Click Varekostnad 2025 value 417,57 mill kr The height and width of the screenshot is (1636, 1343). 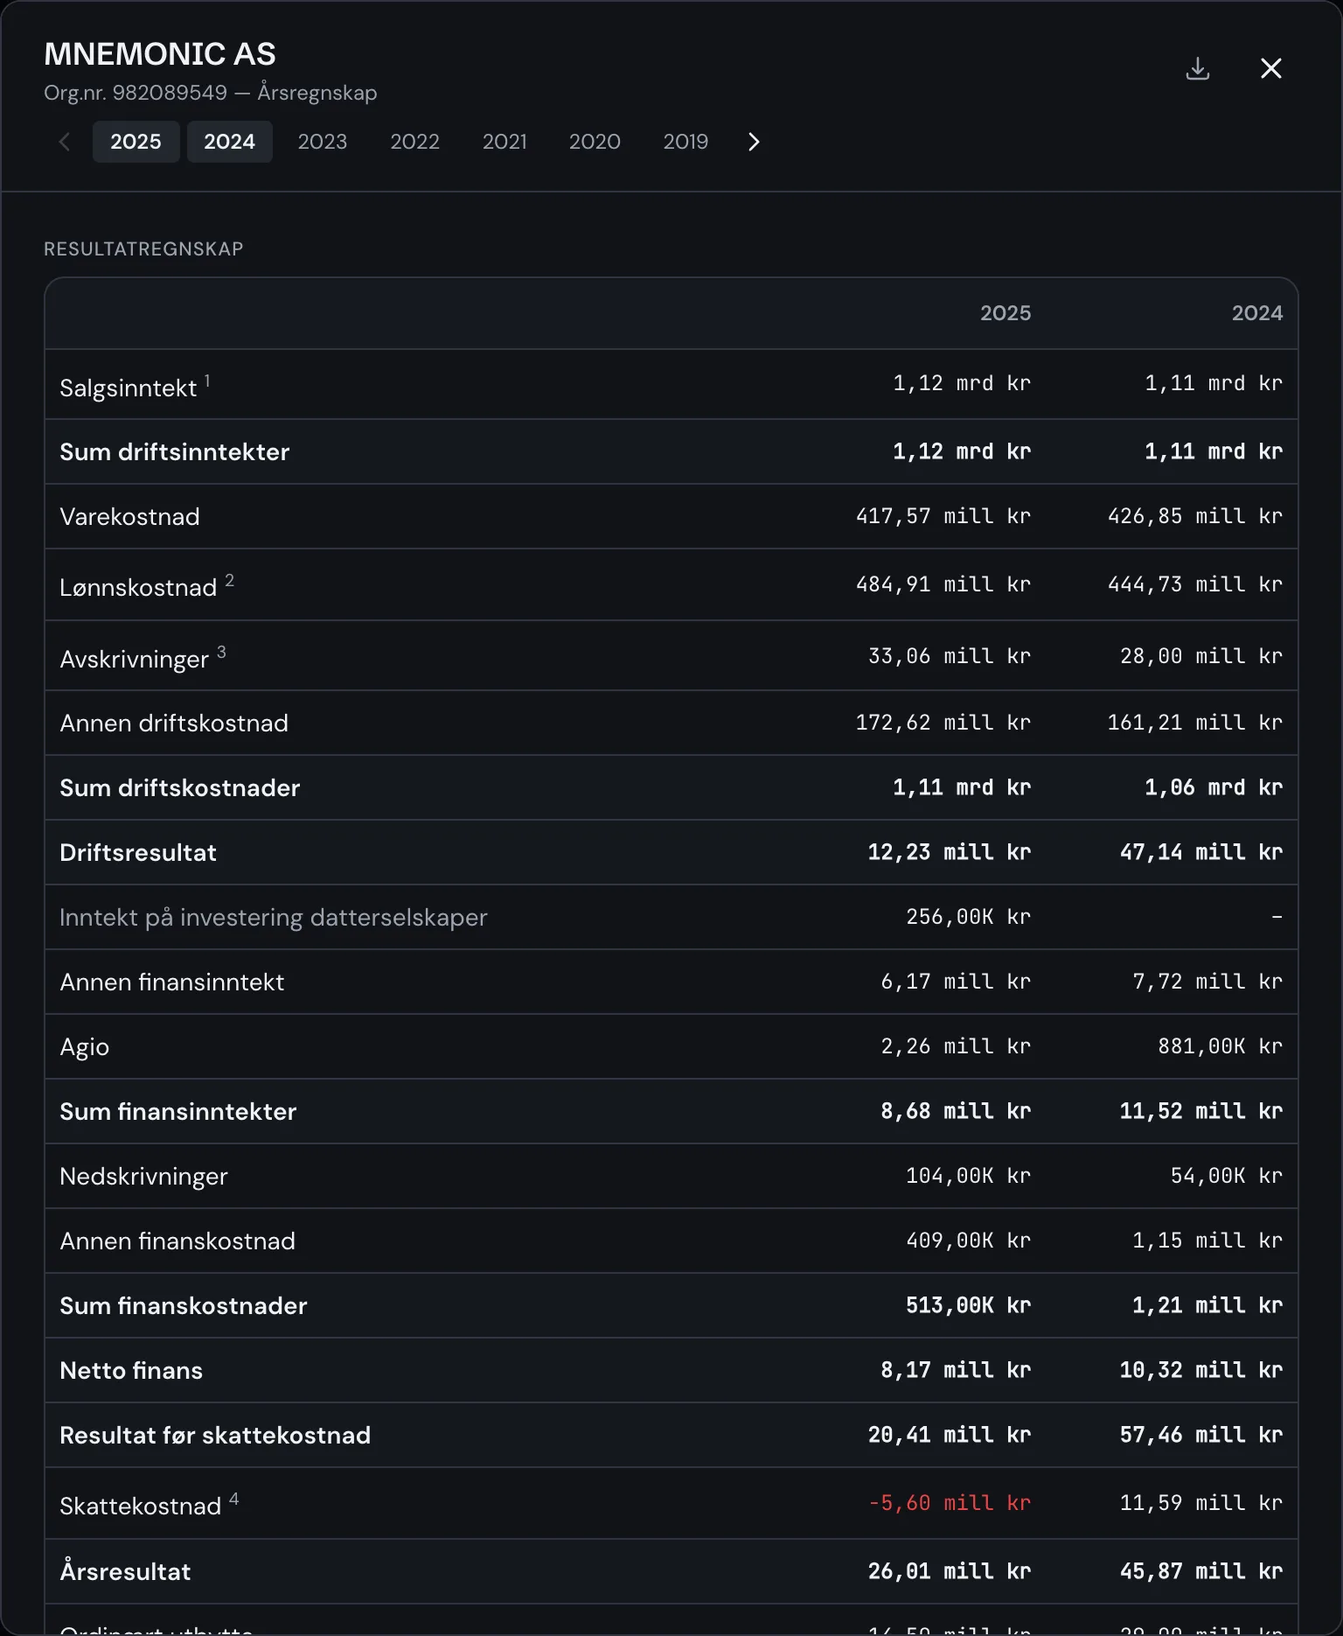pyautogui.click(x=943, y=516)
